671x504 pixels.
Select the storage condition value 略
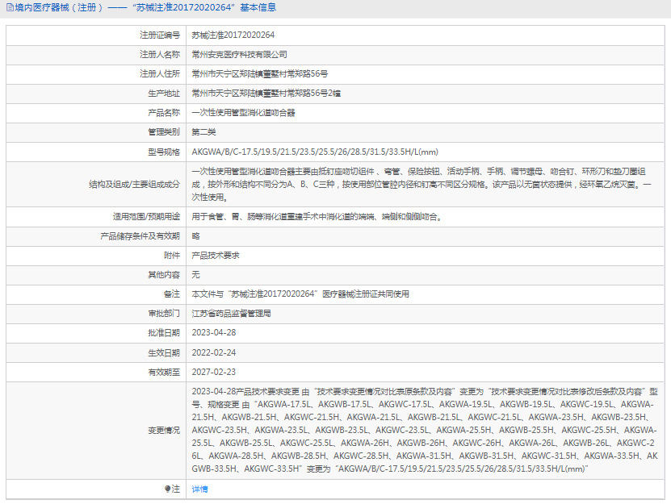click(195, 236)
